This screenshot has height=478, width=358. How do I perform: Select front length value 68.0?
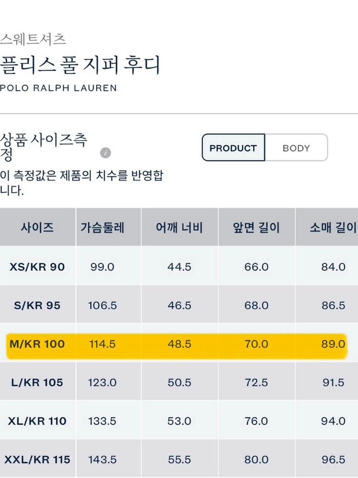(x=256, y=305)
